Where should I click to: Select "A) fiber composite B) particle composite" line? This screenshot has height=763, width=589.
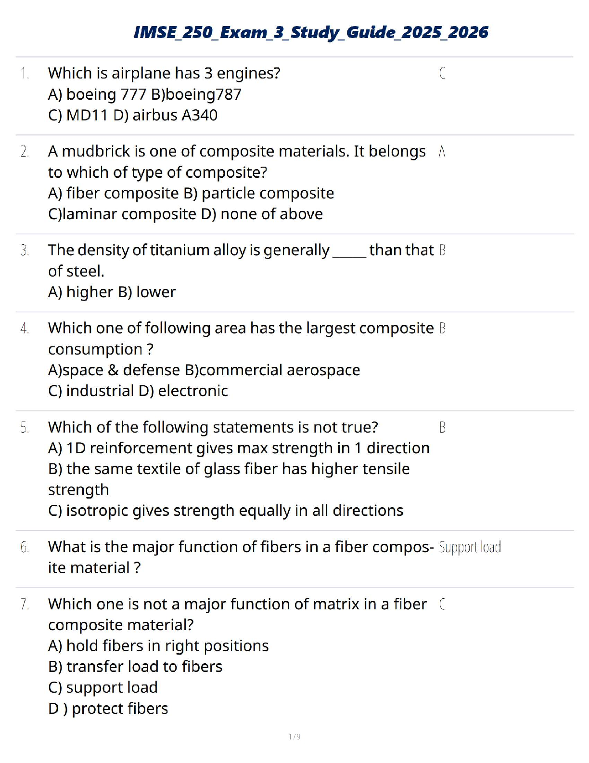tap(191, 193)
